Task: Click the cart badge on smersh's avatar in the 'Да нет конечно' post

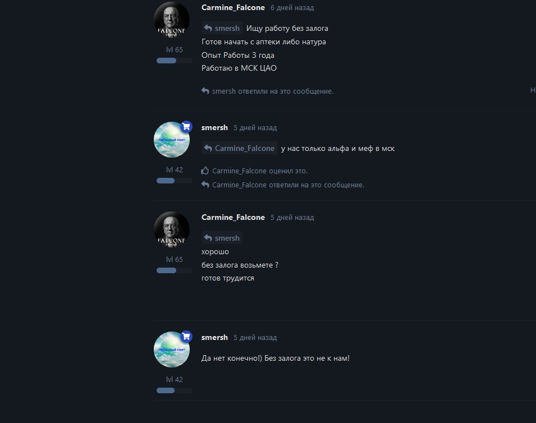Action: coord(186,337)
